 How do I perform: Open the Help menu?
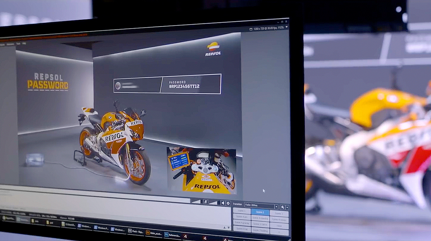24,44
